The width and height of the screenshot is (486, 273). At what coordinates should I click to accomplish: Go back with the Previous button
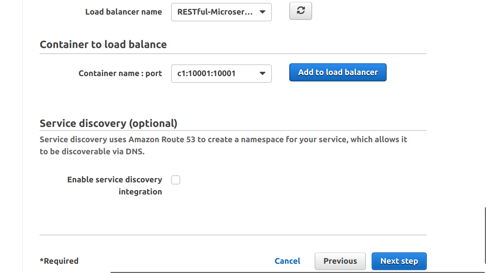tap(340, 261)
